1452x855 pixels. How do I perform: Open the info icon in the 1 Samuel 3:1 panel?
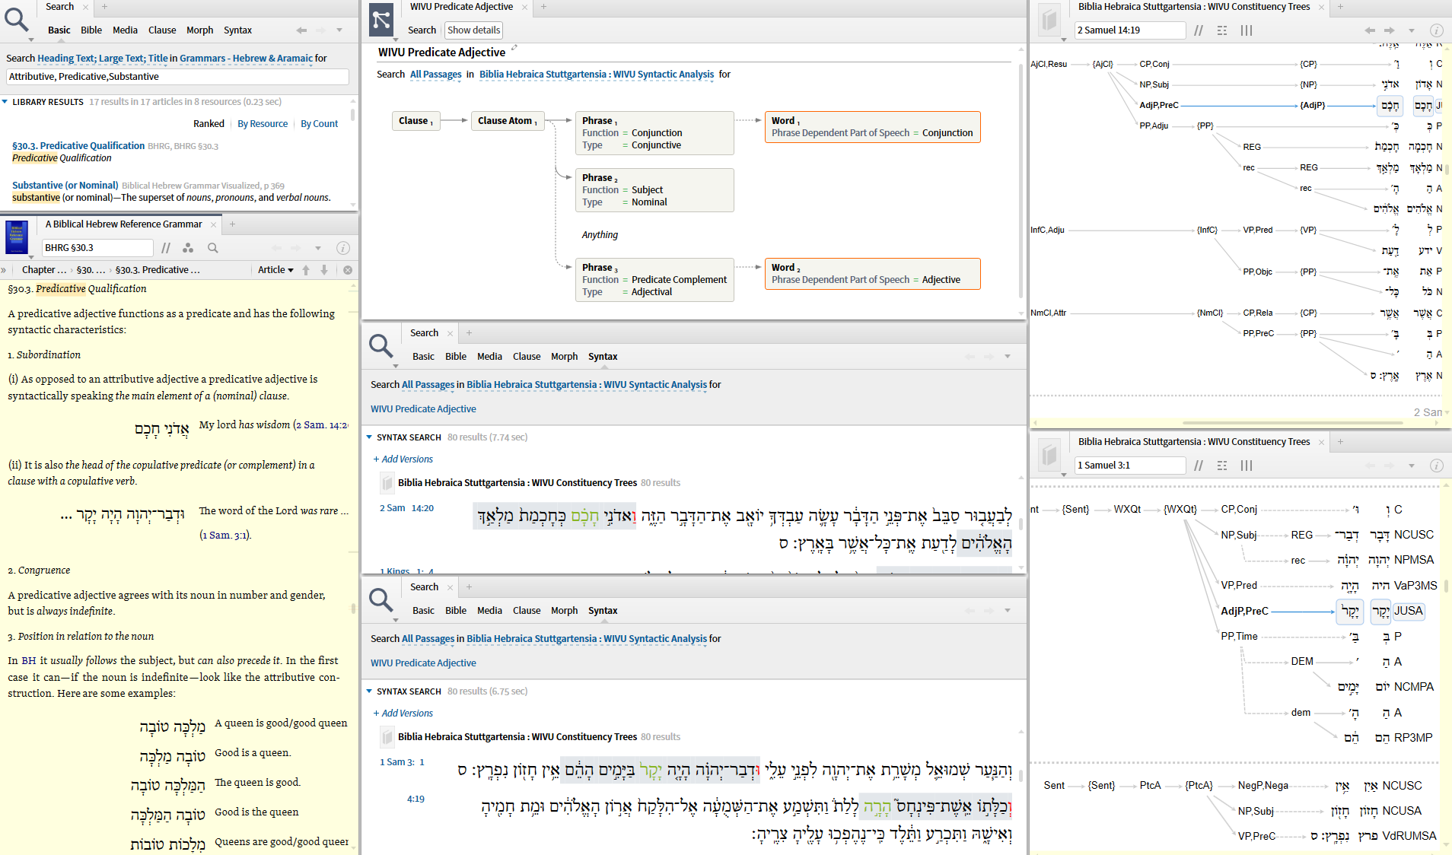(x=1437, y=466)
